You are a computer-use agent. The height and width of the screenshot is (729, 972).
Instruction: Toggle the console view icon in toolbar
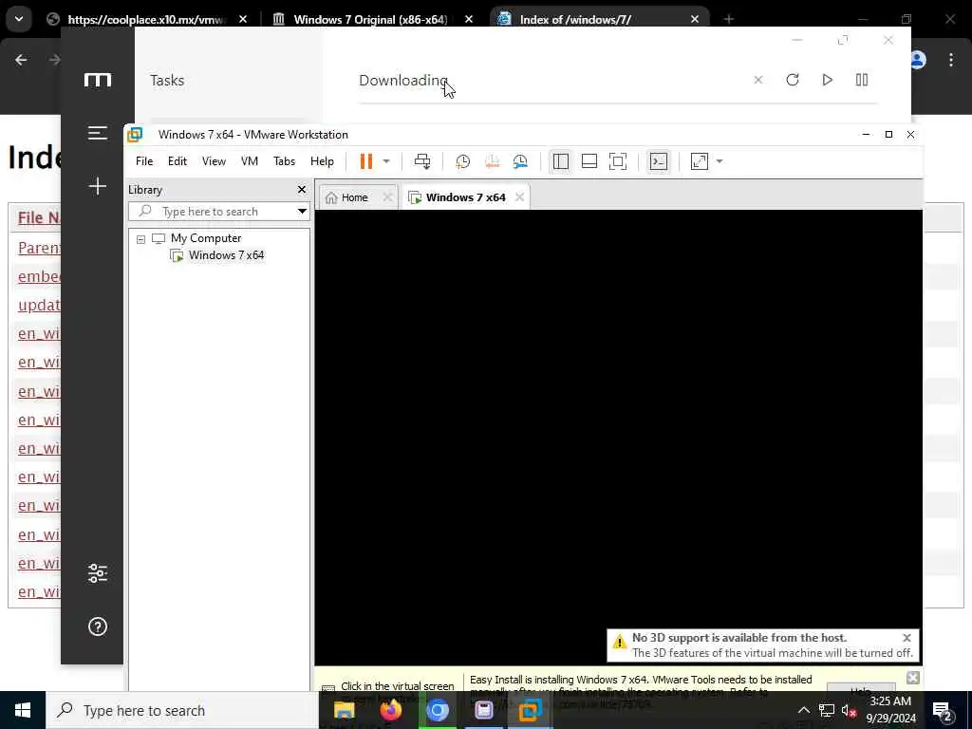659,161
